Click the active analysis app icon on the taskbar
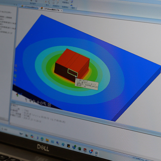The image size is (161, 161). 96,153
